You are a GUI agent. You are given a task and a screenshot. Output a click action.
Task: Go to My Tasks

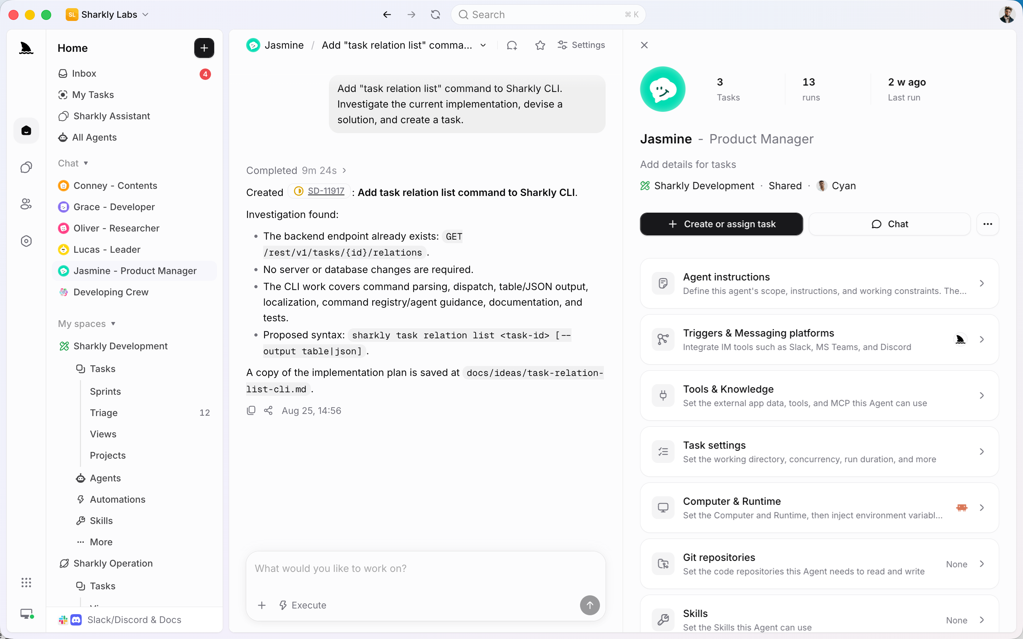click(x=134, y=95)
